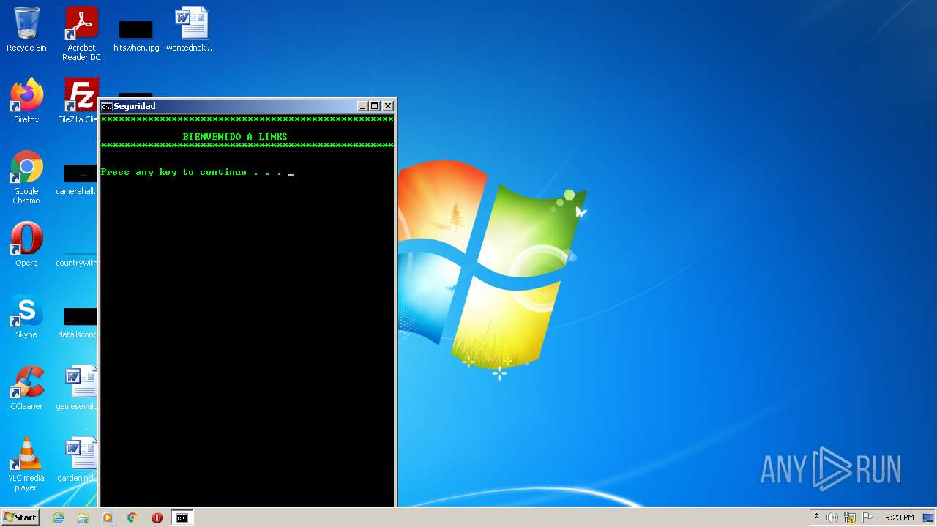Open Chrome from the taskbar

[132, 517]
